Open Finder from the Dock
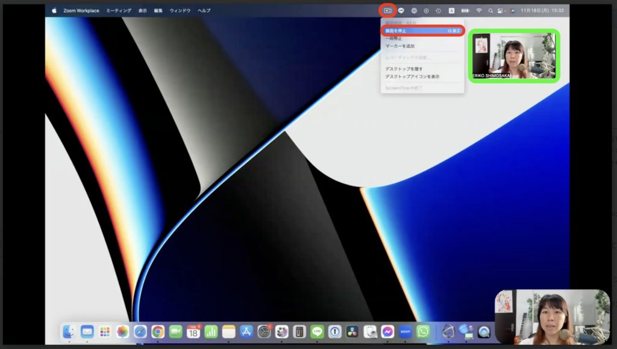Image resolution: width=617 pixels, height=349 pixels. tap(69, 331)
